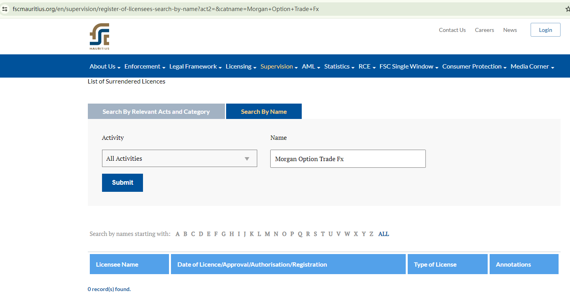570x308 pixels.
Task: Open the Careers page link
Action: 485,30
